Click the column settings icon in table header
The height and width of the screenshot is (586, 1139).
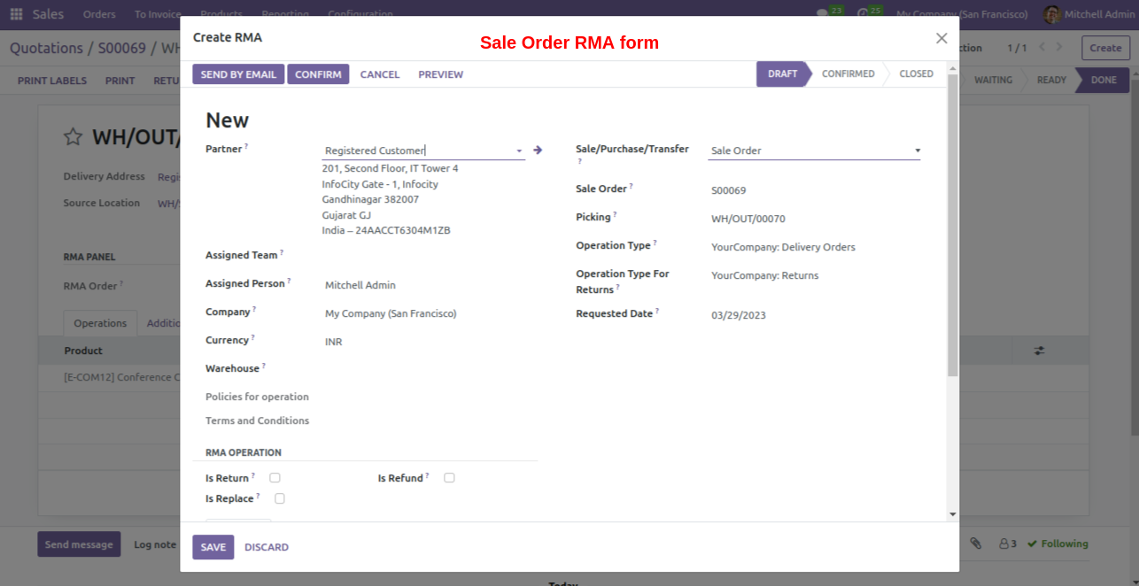1039,351
